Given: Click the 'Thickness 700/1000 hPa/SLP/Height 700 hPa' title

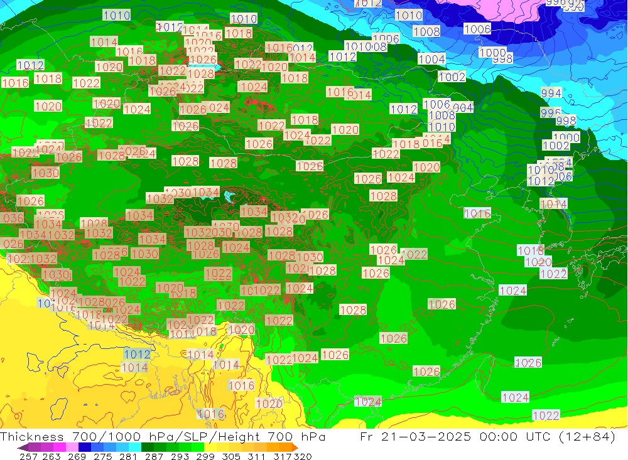Looking at the screenshot, I should coord(163,436).
